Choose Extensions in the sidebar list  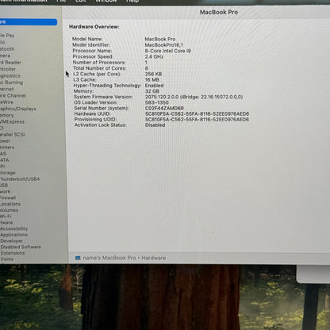tap(13, 253)
